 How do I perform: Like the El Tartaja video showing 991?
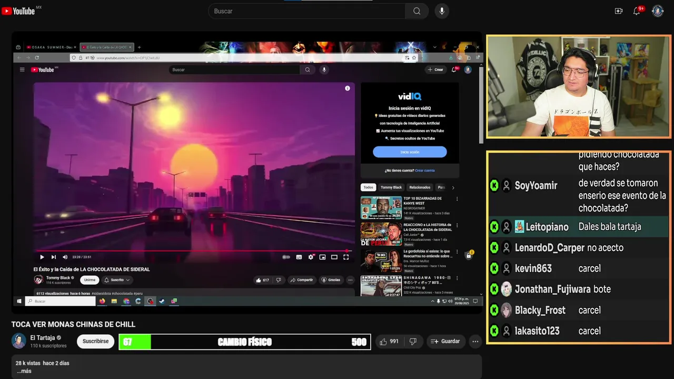coord(389,342)
